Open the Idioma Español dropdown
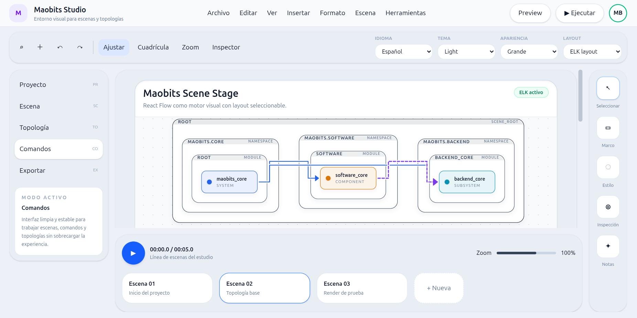 [403, 52]
